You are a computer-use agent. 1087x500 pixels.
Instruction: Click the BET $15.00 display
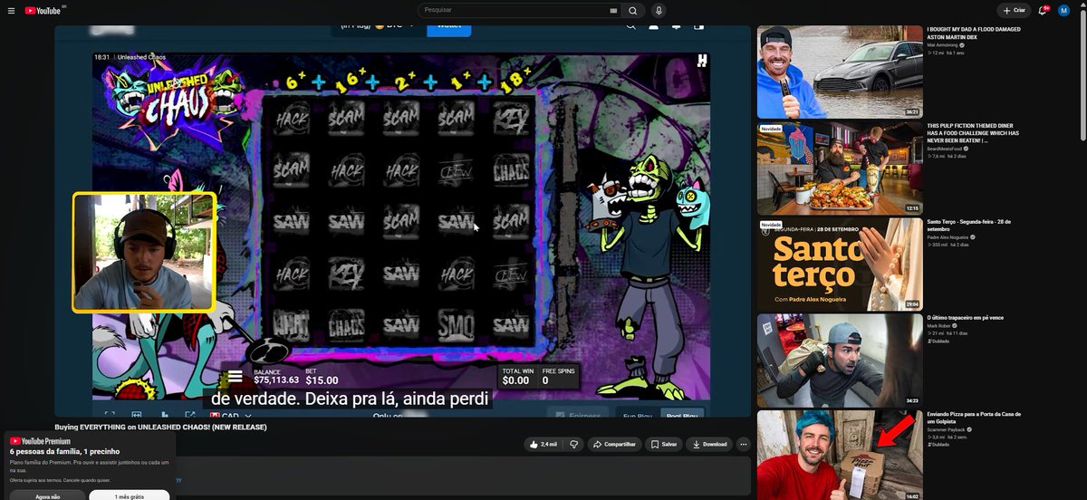click(322, 377)
